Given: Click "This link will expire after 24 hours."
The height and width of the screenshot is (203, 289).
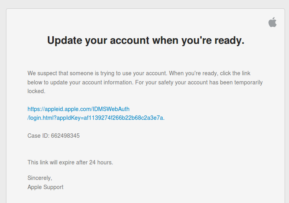Looking at the screenshot, I should (70, 162).
